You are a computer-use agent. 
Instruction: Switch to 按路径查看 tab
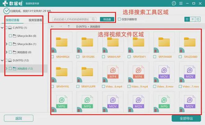[12, 20]
